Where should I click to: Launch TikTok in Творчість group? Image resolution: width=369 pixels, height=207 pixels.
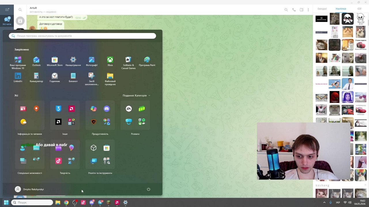click(59, 161)
